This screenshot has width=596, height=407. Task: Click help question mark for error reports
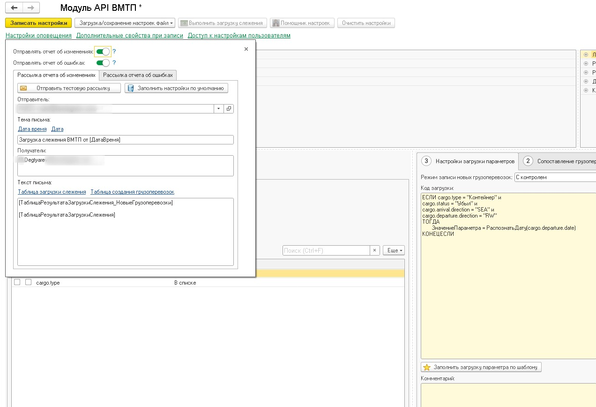[x=114, y=62]
